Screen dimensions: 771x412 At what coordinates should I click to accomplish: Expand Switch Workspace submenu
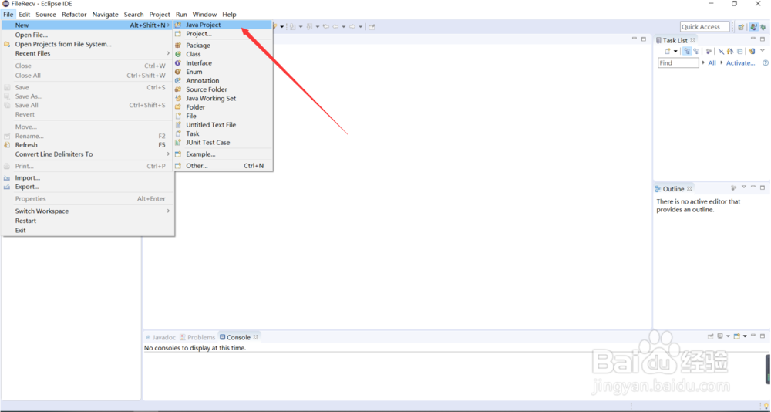coord(88,211)
